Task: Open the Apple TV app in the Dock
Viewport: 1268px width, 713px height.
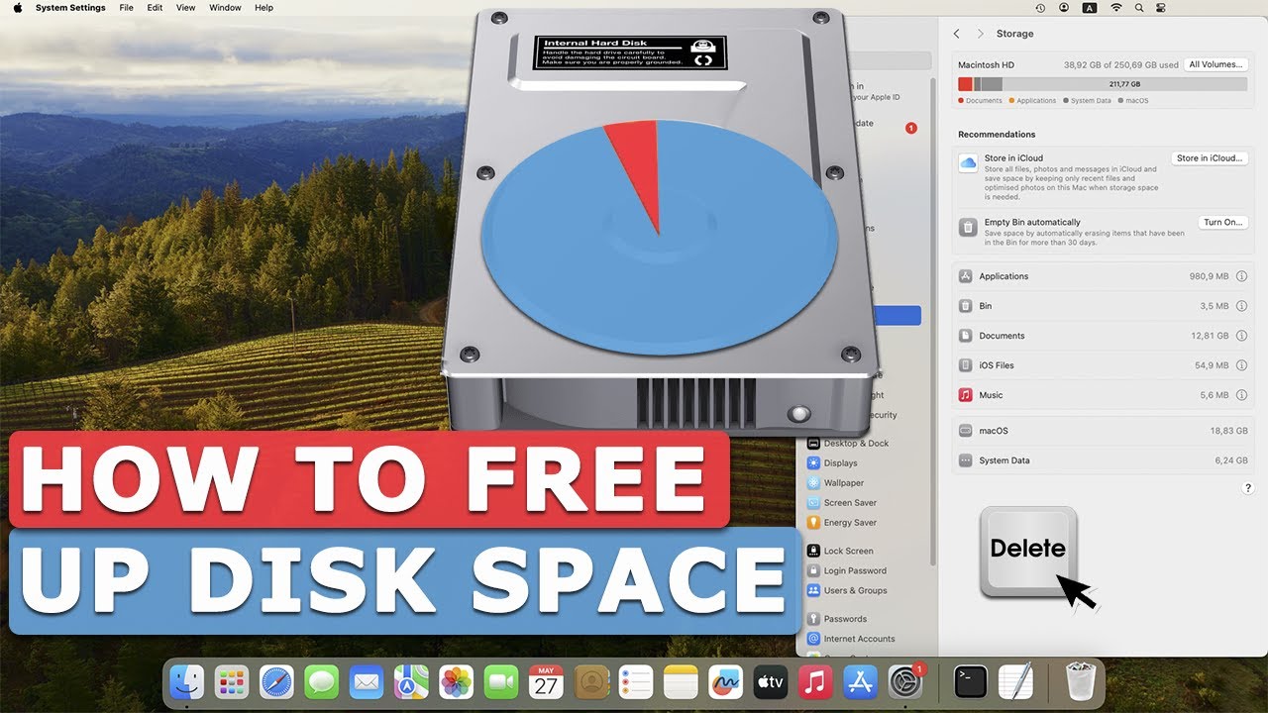Action: 771,682
